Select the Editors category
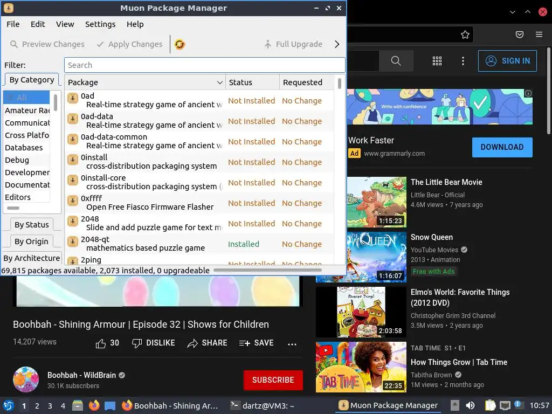 [x=26, y=197]
